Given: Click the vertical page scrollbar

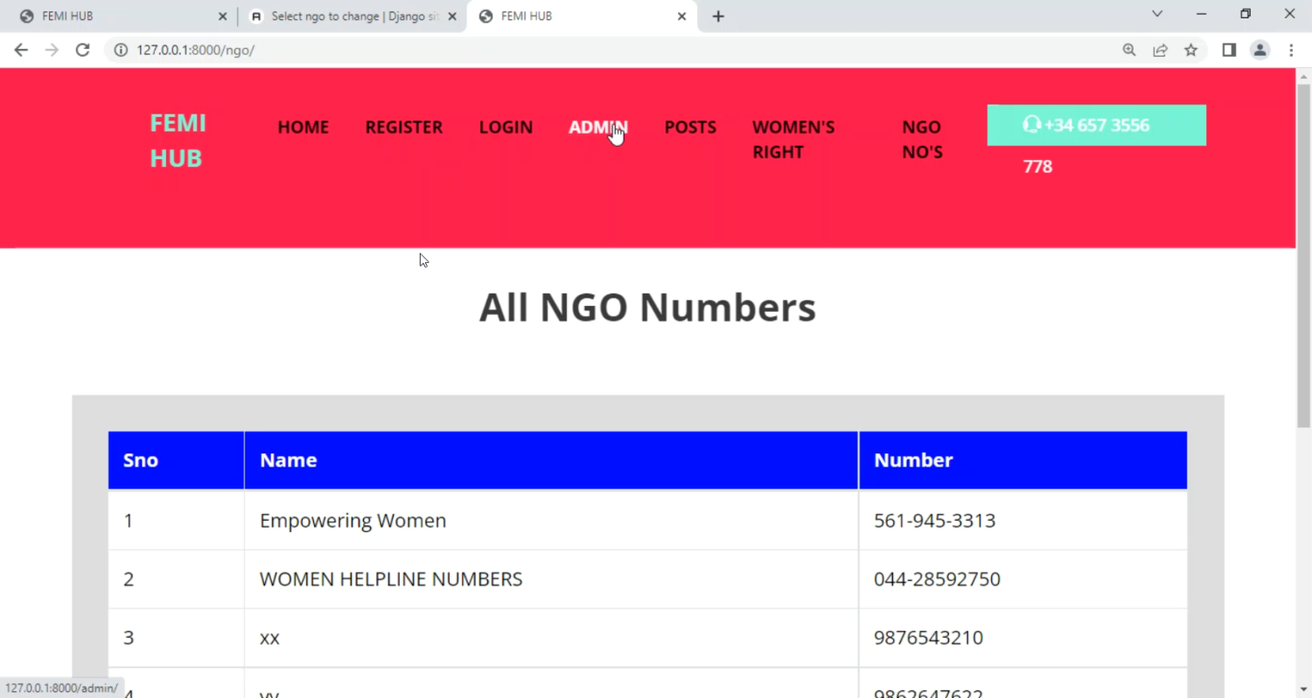Looking at the screenshot, I should click(1303, 262).
